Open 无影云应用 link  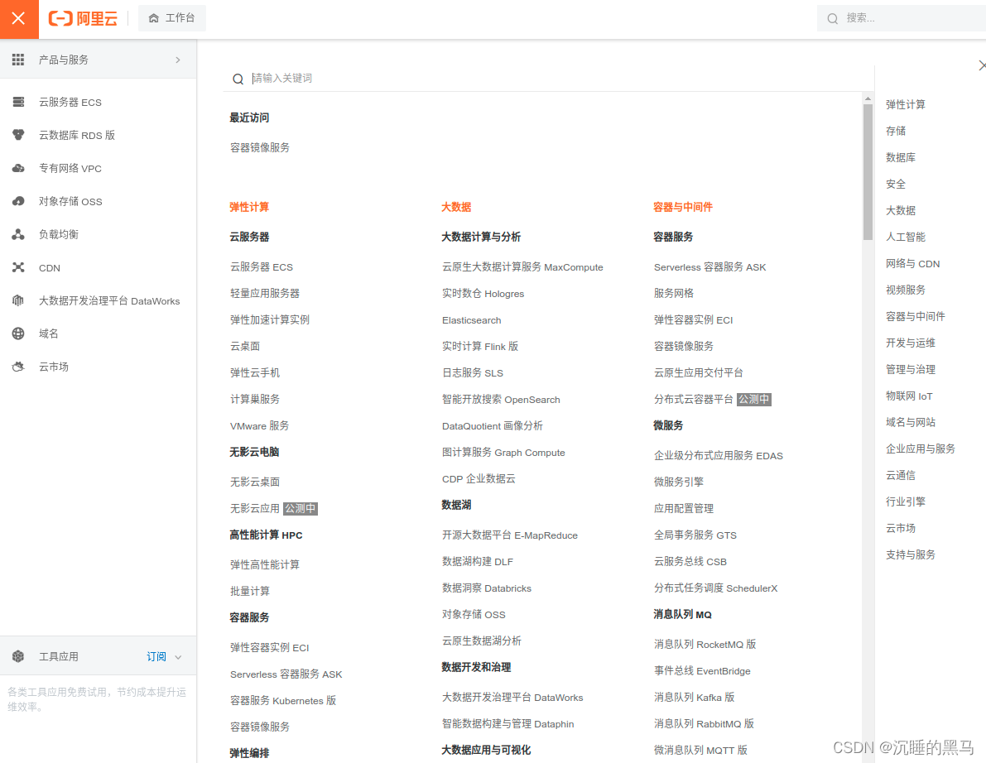click(x=255, y=508)
